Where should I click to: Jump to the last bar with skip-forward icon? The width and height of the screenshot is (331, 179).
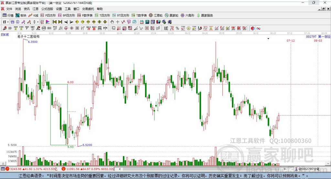(x=60, y=22)
